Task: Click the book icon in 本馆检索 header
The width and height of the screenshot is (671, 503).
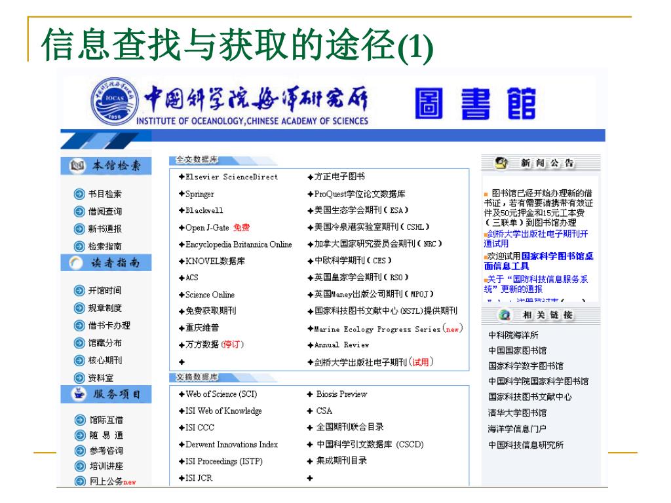Action: coord(77,166)
